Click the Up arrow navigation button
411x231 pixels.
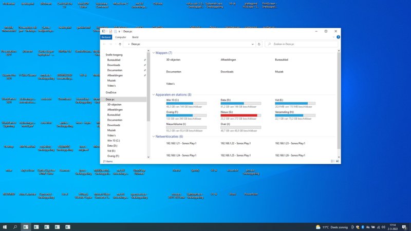120,44
